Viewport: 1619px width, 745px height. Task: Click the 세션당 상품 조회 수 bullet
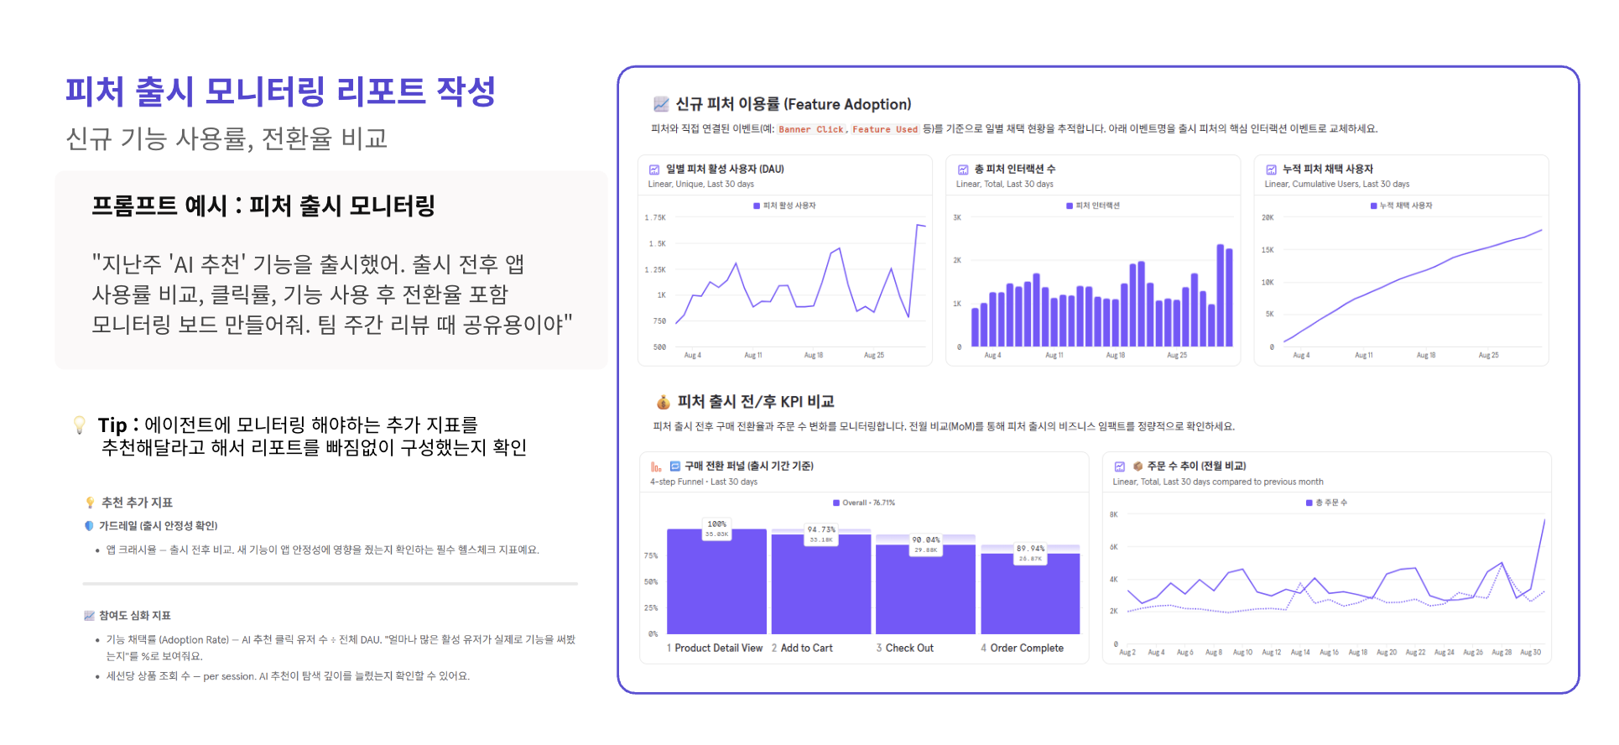coord(288,676)
